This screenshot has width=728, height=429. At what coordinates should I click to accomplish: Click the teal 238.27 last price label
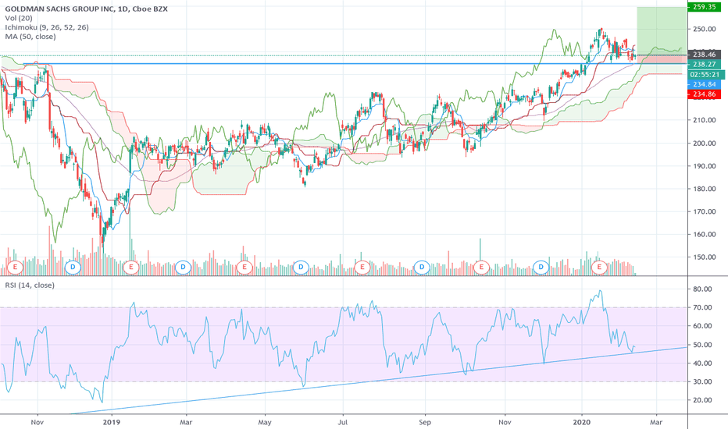coord(704,65)
